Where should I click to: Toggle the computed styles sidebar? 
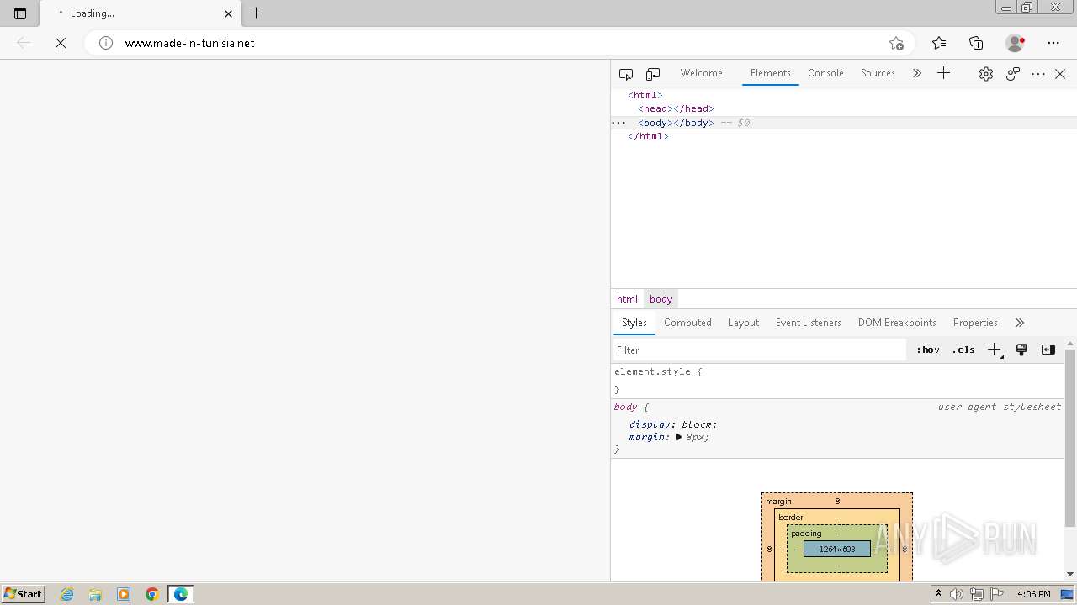tap(1048, 350)
